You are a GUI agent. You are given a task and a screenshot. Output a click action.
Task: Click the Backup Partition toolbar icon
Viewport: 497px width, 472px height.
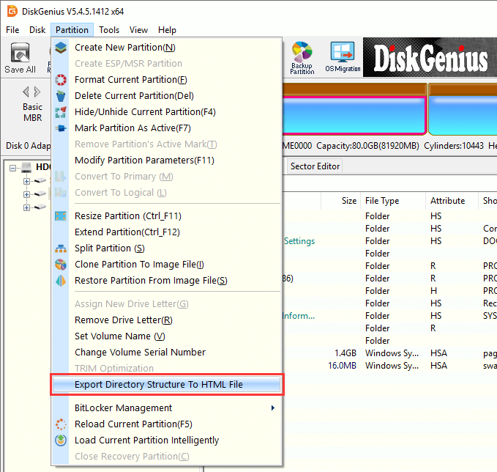[302, 58]
